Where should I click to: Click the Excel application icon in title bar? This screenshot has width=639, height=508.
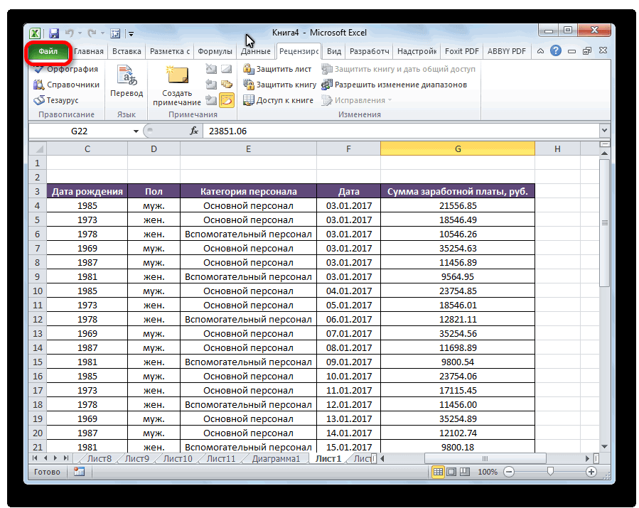(35, 33)
